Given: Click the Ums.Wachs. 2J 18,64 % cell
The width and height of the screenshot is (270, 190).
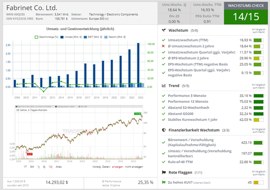Looking at the screenshot, I should (x=174, y=8).
